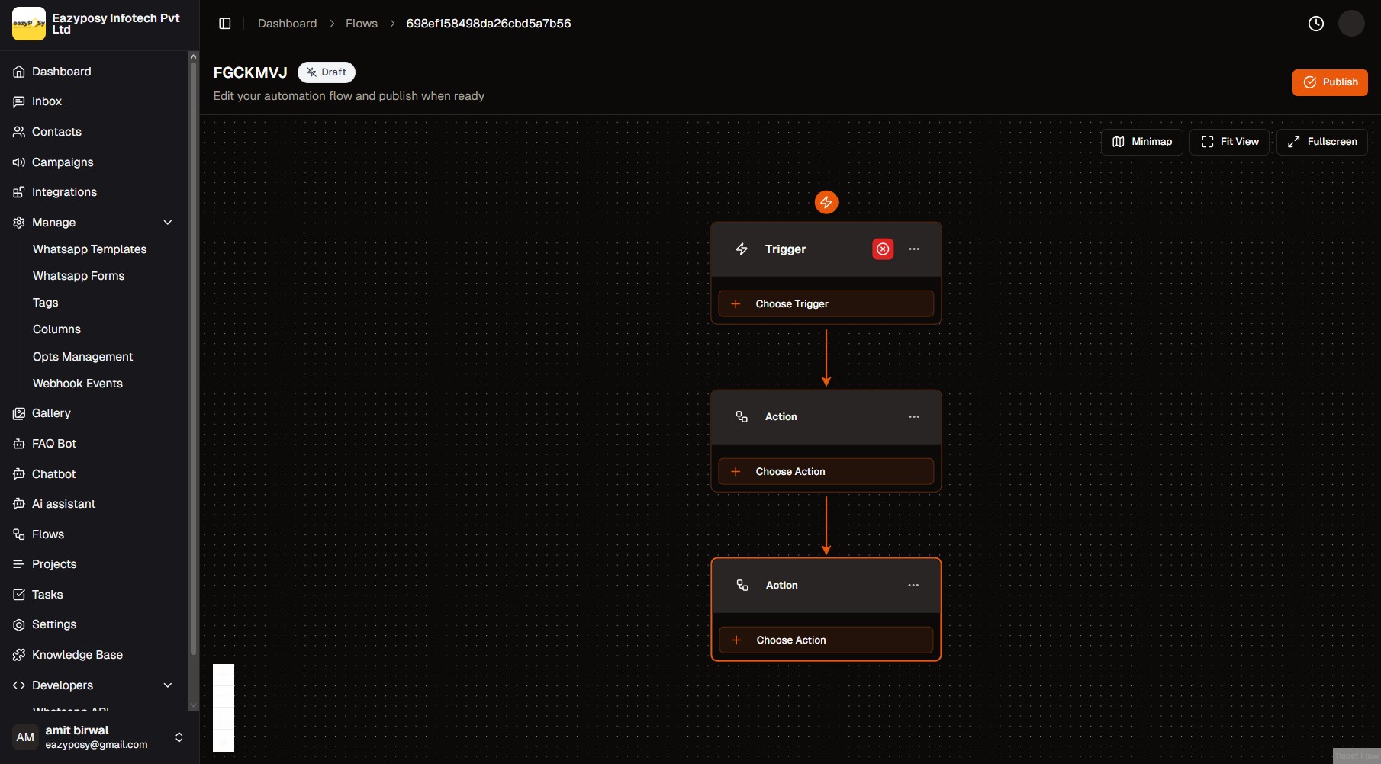Image resolution: width=1381 pixels, height=764 pixels.
Task: Open FAQ Bot from the sidebar icon
Action: pyautogui.click(x=18, y=443)
